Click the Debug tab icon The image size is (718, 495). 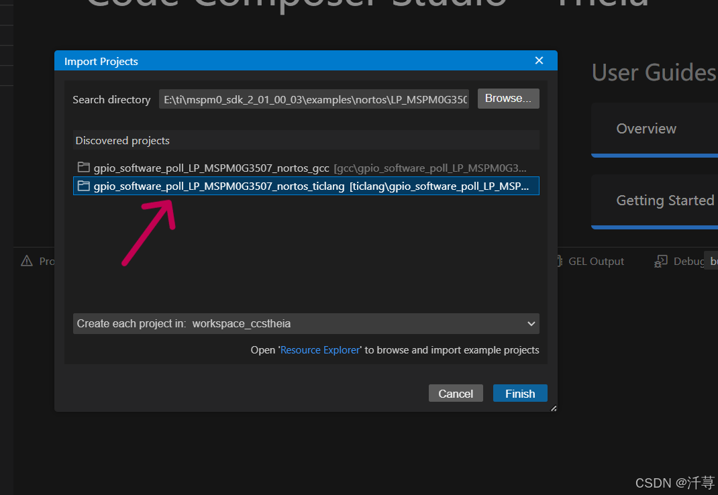[661, 261]
